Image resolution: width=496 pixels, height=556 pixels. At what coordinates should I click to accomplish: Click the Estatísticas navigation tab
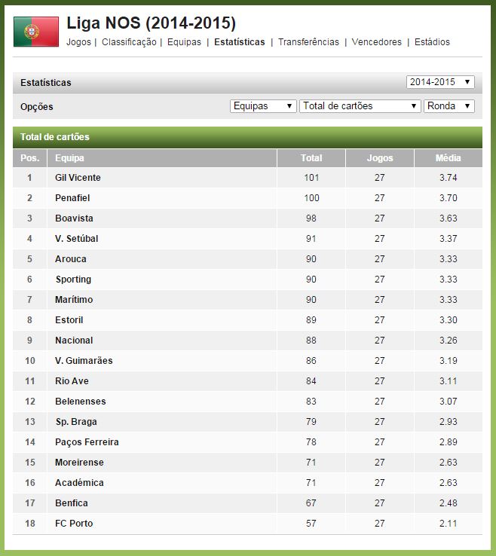coord(240,42)
